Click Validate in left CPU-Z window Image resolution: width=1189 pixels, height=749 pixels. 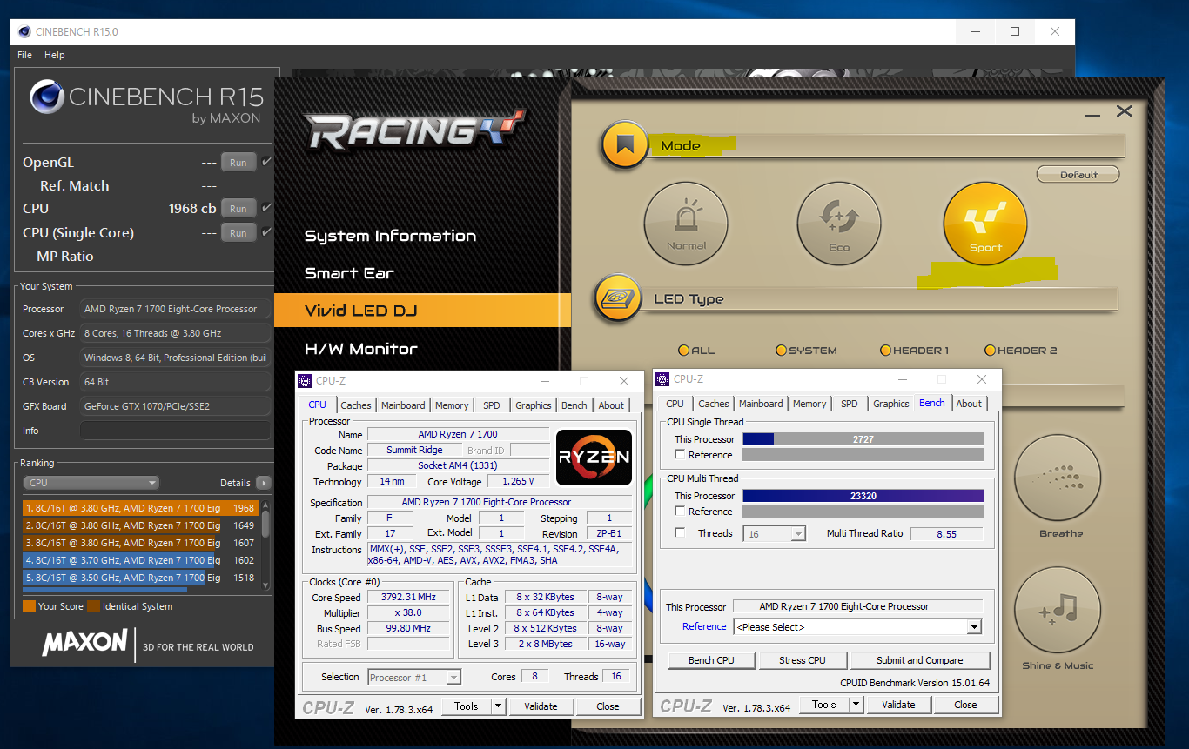541,706
